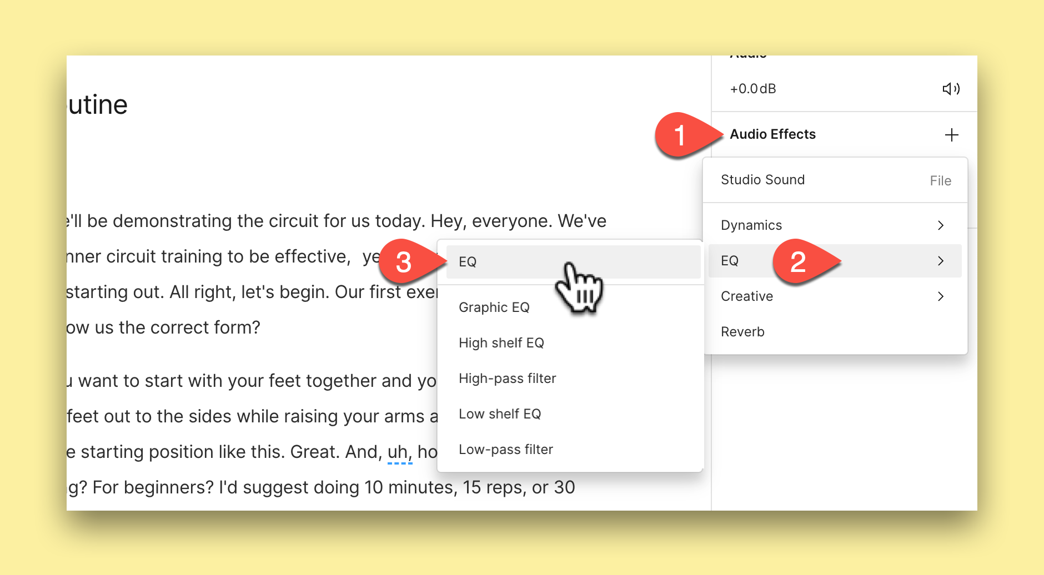This screenshot has height=575, width=1044.
Task: Choose Studio Sound effect
Action: [x=835, y=180]
